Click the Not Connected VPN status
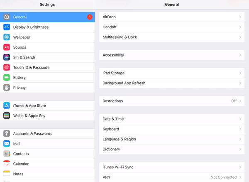Viewport: 249px width, 182px height. tap(224, 177)
